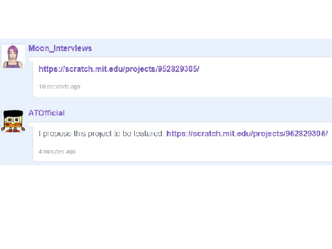Image resolution: width=332 pixels, height=249 pixels.
Task: Open Moon_Interviews' purple-haired avatar
Action: pos(13,56)
